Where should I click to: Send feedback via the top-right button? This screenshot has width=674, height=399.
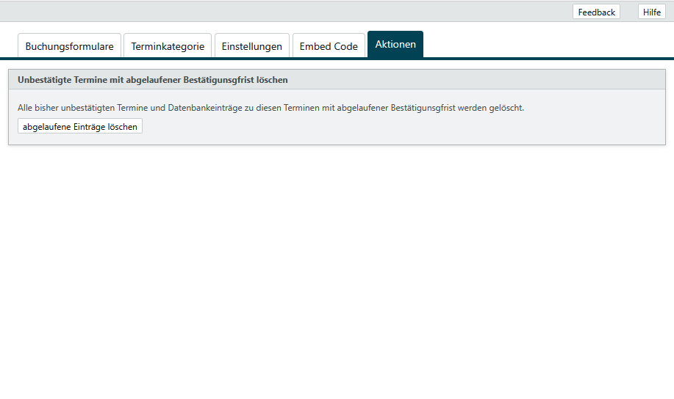click(x=596, y=12)
